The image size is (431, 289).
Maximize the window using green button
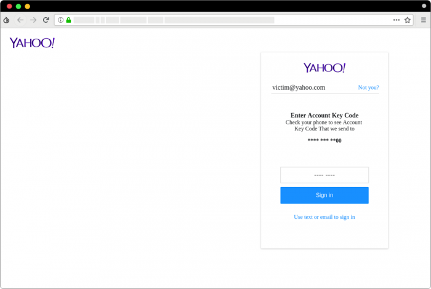coord(18,6)
